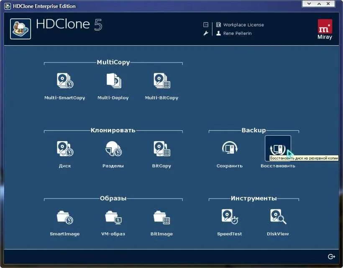This screenshot has height=268, width=343.
Task: Open the Multi-SmartCopy tool icon
Action: click(65, 80)
